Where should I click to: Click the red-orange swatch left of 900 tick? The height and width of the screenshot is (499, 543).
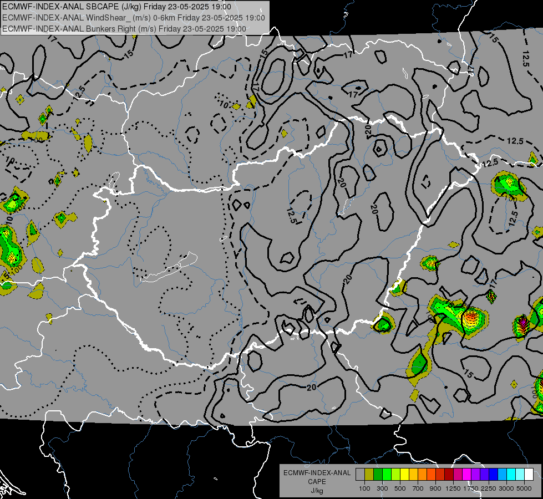click(431, 474)
